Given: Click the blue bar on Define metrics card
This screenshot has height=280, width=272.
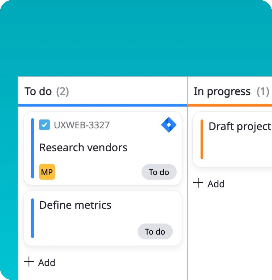Looking at the screenshot, I should tap(32, 218).
